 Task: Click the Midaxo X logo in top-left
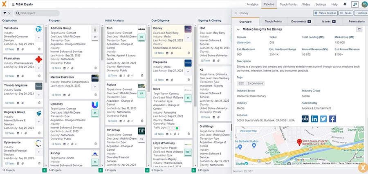coord(4,4)
